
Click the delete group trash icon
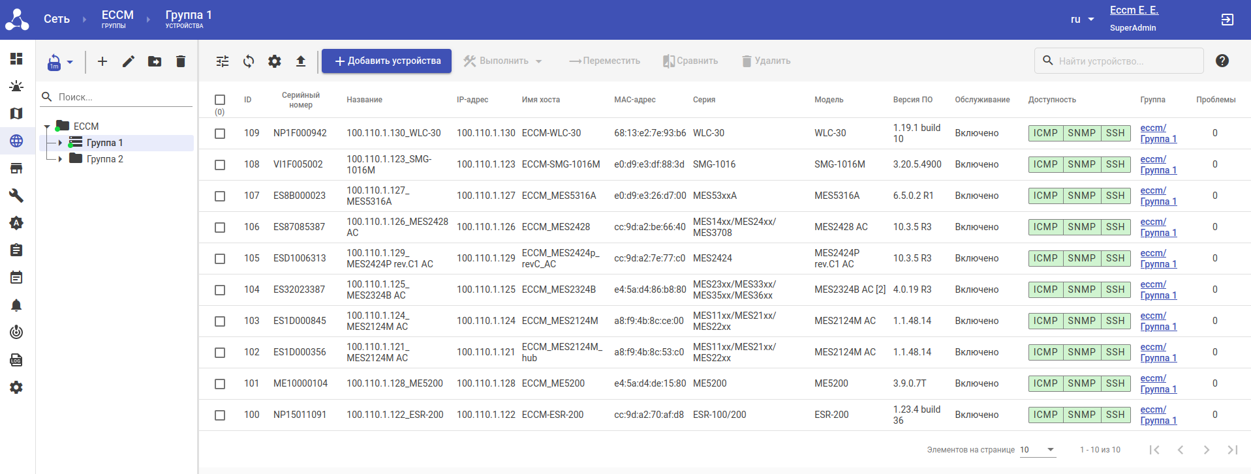(x=181, y=61)
